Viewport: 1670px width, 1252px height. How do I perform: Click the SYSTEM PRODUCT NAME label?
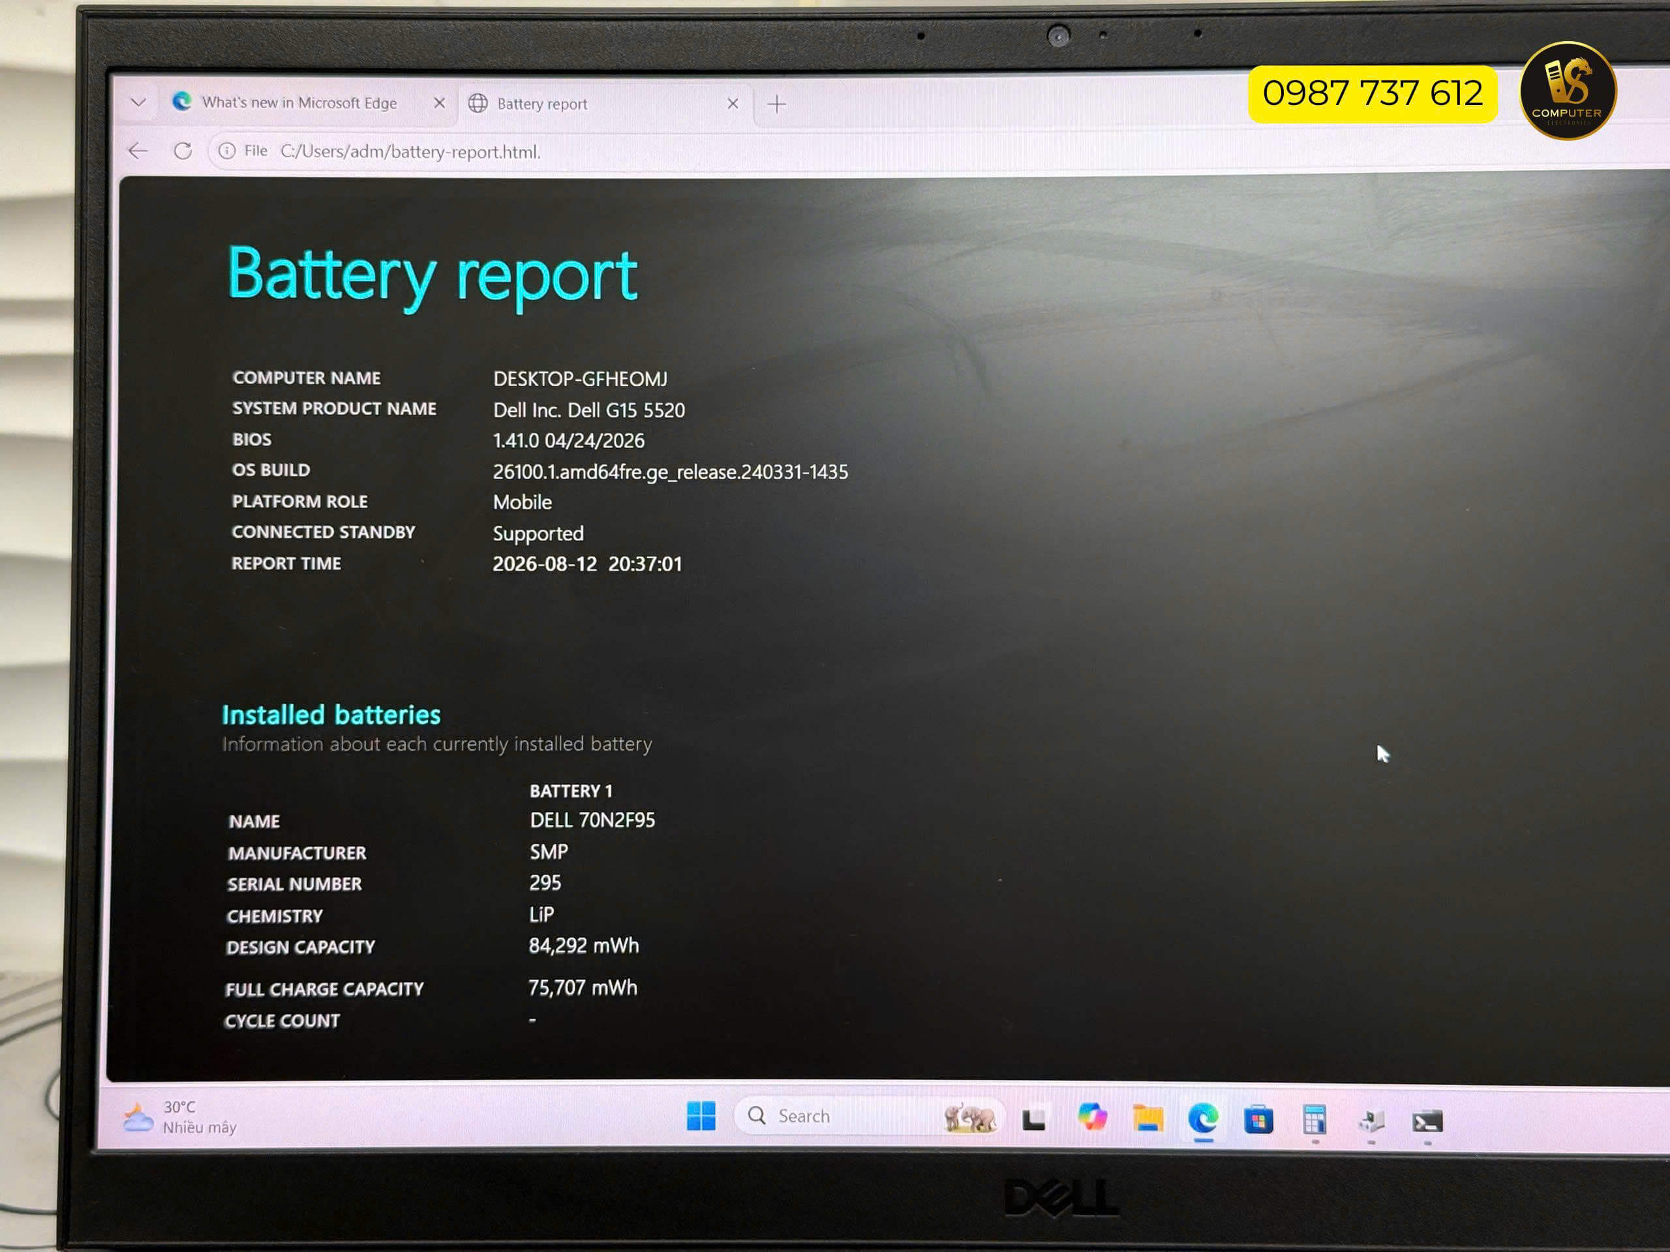click(335, 408)
